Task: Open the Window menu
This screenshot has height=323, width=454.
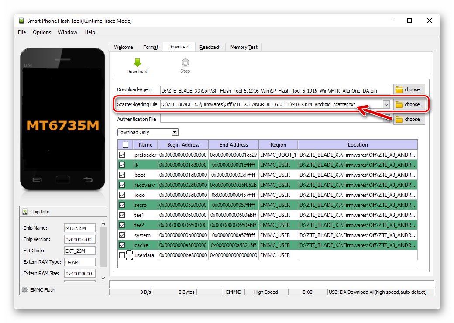Action: click(68, 32)
